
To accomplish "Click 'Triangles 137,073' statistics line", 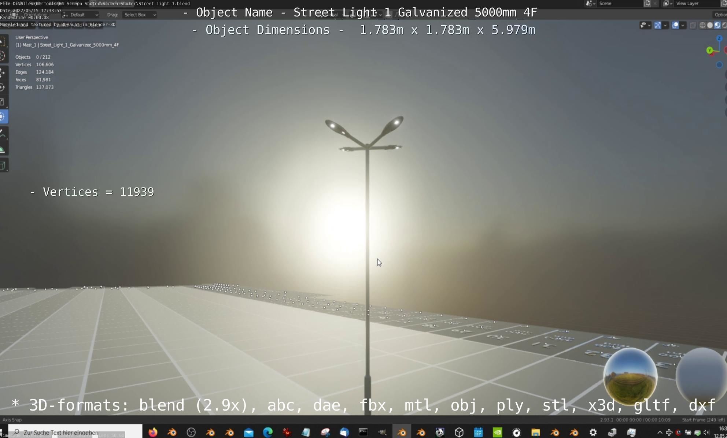I will 34,87.
